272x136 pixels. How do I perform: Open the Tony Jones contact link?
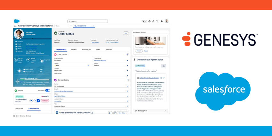(95, 43)
